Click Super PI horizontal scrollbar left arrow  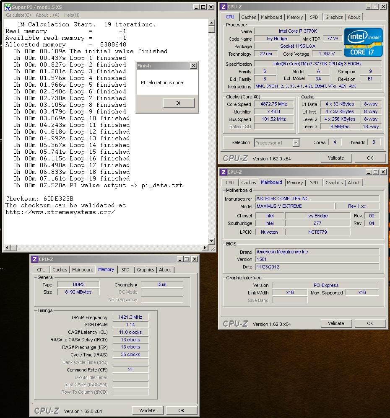[x=7, y=248]
